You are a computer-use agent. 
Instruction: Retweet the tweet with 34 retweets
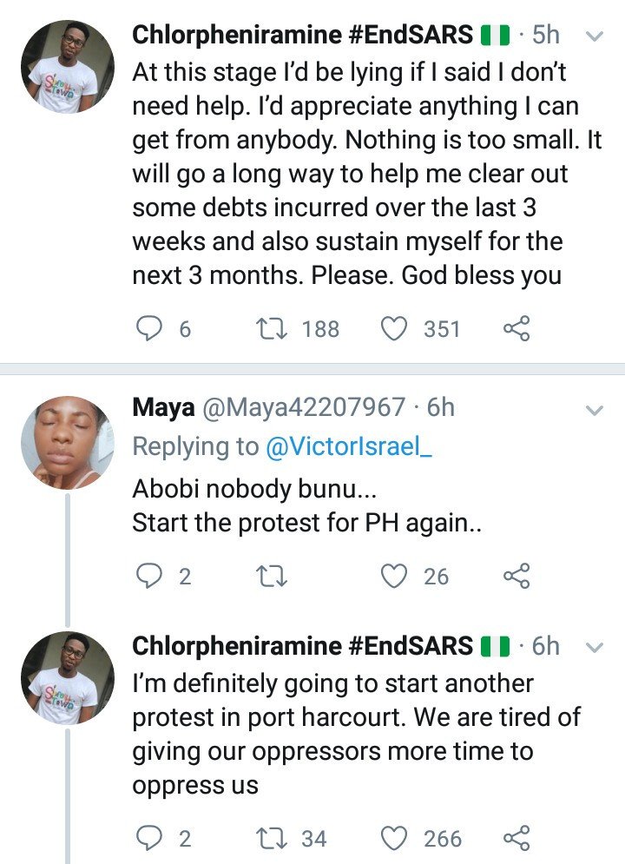272,839
